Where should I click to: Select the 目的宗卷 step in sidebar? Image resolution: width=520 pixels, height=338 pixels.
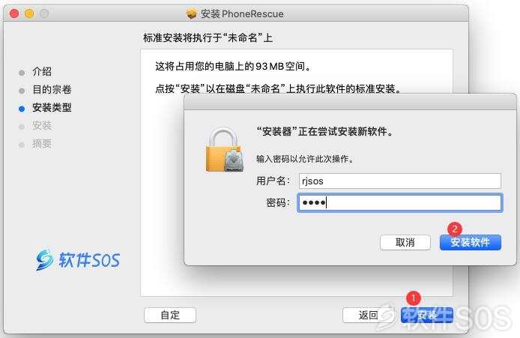pyautogui.click(x=52, y=89)
